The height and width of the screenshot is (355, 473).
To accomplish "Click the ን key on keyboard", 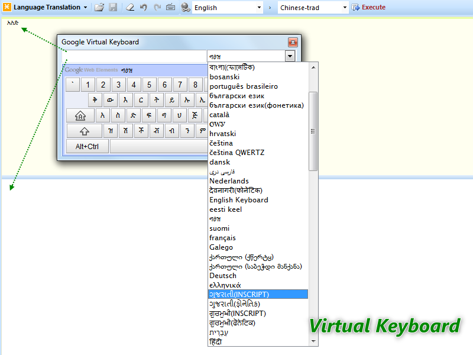I will point(187,131).
